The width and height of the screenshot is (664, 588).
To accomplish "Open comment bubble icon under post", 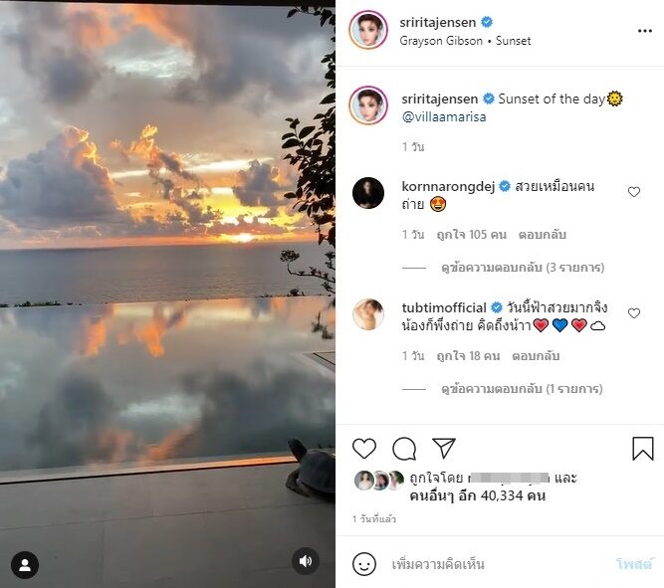I will (404, 449).
